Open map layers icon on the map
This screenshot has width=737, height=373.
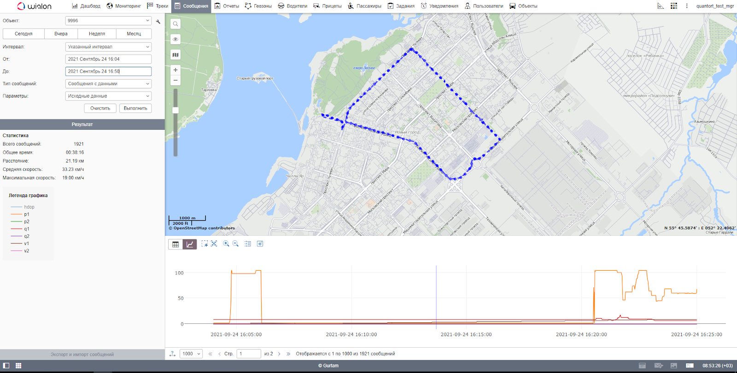pyautogui.click(x=175, y=55)
